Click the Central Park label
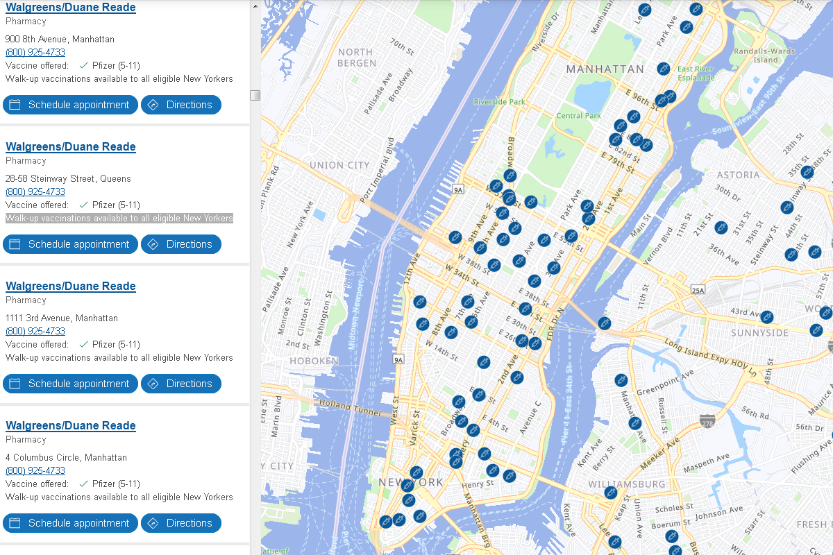 (579, 116)
